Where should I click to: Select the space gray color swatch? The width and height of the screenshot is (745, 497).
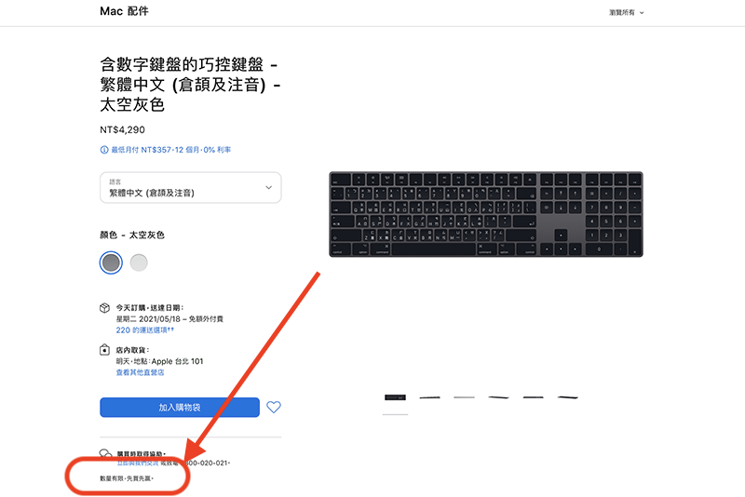click(111, 262)
